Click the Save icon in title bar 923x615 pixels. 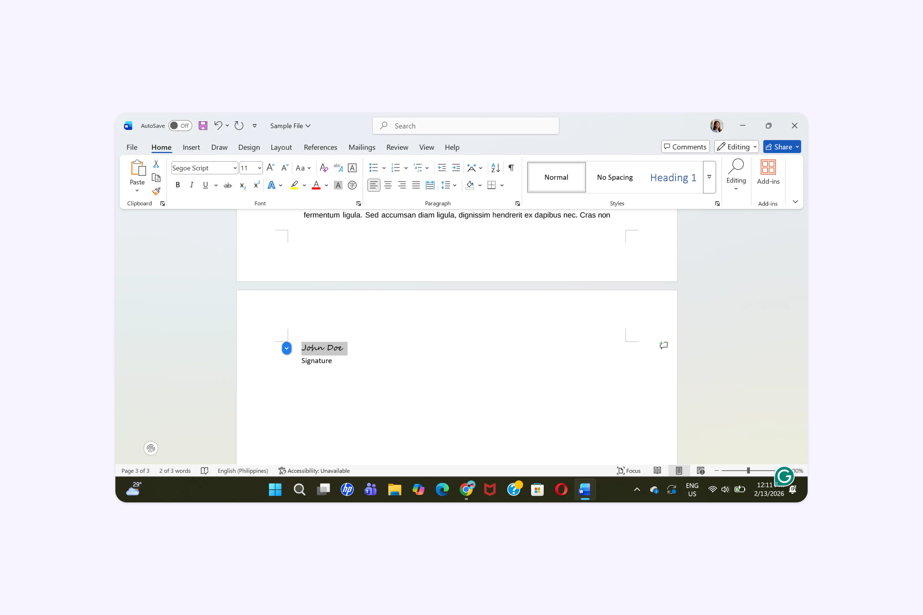[x=202, y=126]
